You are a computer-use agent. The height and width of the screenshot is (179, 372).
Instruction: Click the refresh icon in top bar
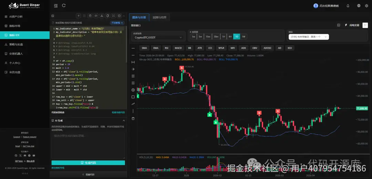click(x=64, y=5)
